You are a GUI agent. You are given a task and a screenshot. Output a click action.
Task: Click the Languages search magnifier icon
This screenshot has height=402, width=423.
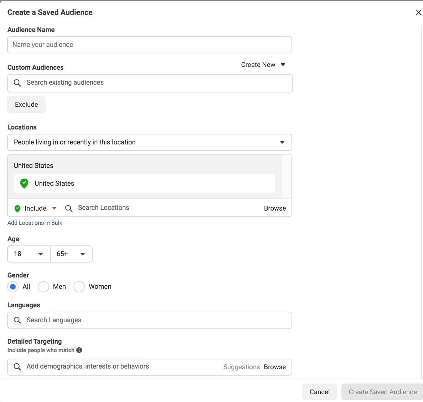coord(17,320)
